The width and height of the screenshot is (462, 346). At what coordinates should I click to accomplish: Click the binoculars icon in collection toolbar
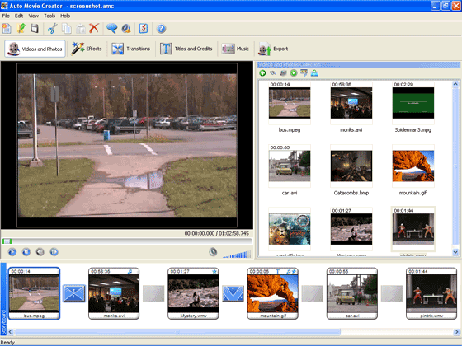[273, 73]
